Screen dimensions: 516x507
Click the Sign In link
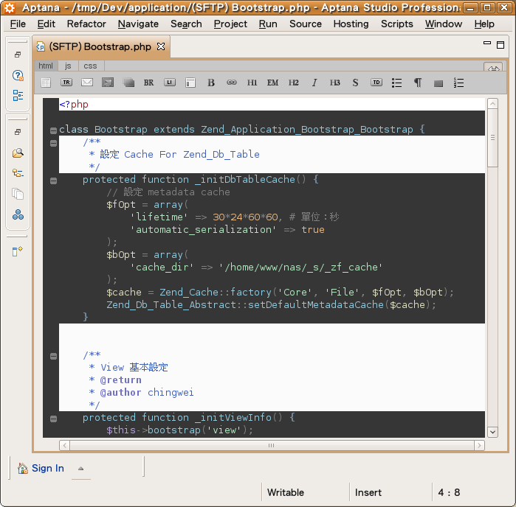pos(48,468)
